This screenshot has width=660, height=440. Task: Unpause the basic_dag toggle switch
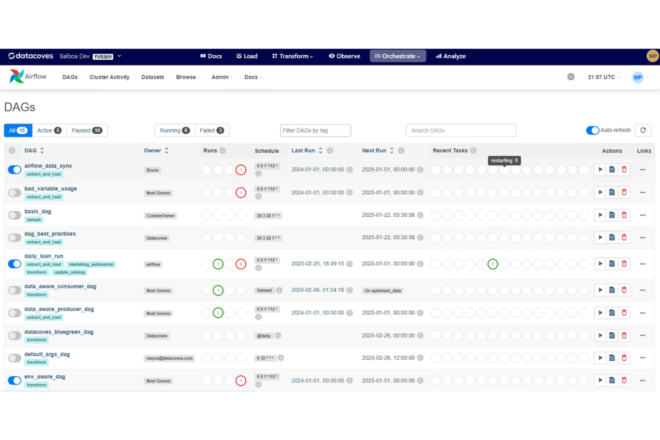(15, 215)
